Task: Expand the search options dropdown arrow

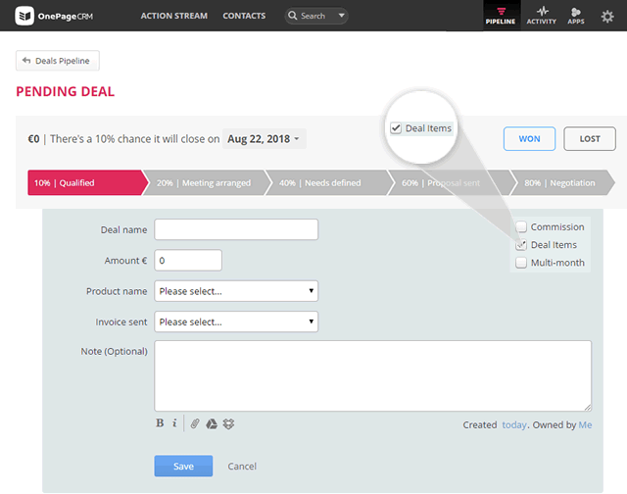Action: [x=342, y=16]
